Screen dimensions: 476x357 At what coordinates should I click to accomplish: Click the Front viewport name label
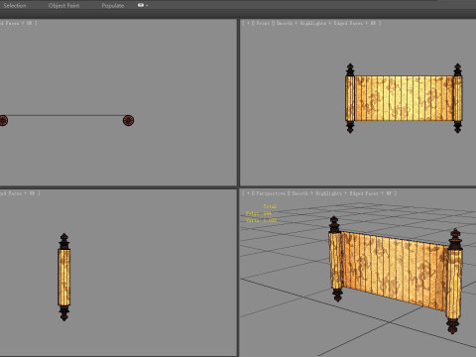coord(263,23)
